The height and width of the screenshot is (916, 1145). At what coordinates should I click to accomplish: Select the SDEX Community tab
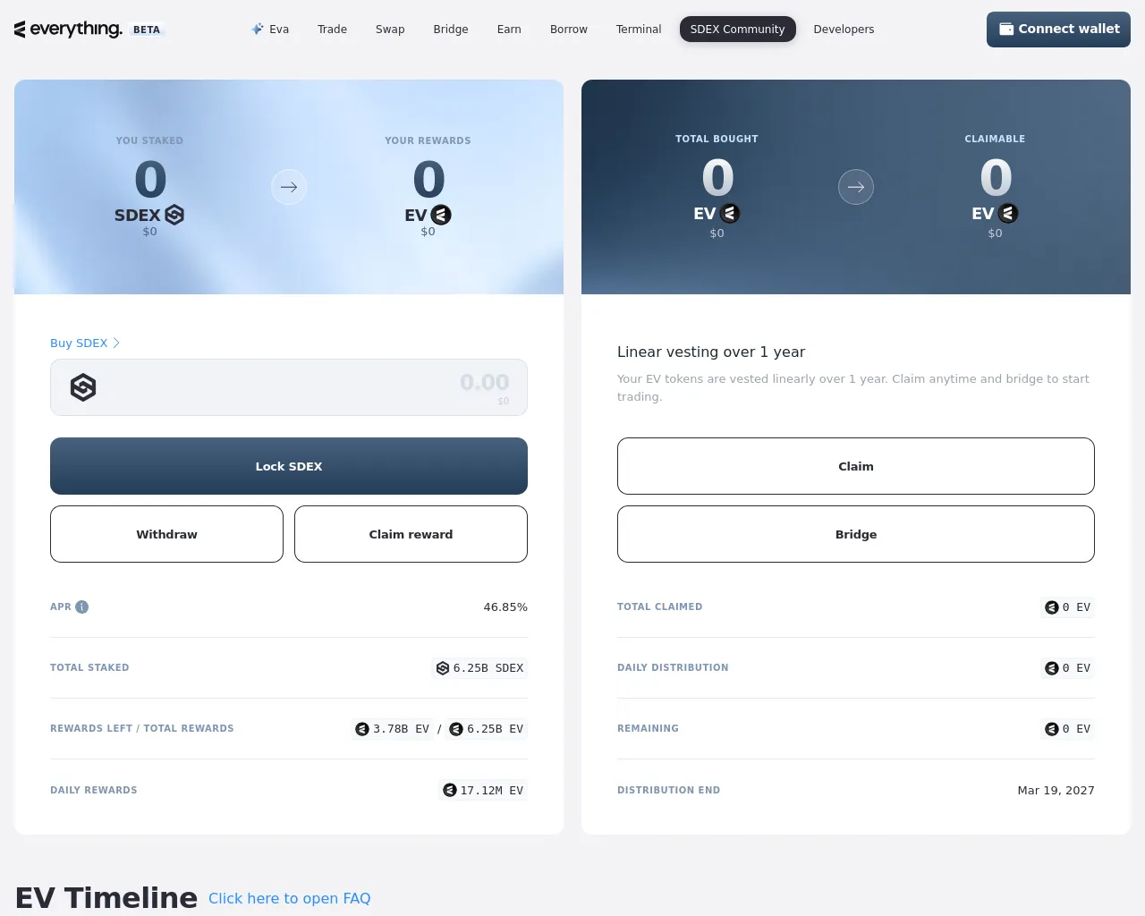[737, 29]
